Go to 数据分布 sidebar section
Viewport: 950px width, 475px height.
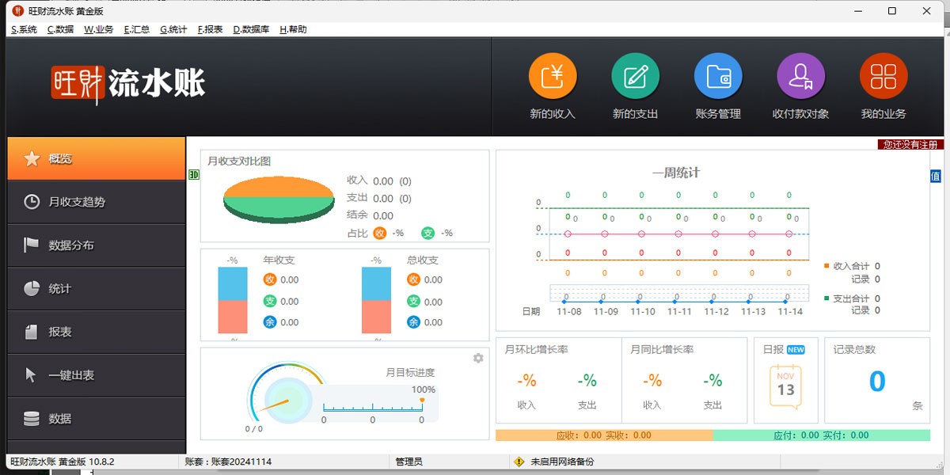[96, 245]
